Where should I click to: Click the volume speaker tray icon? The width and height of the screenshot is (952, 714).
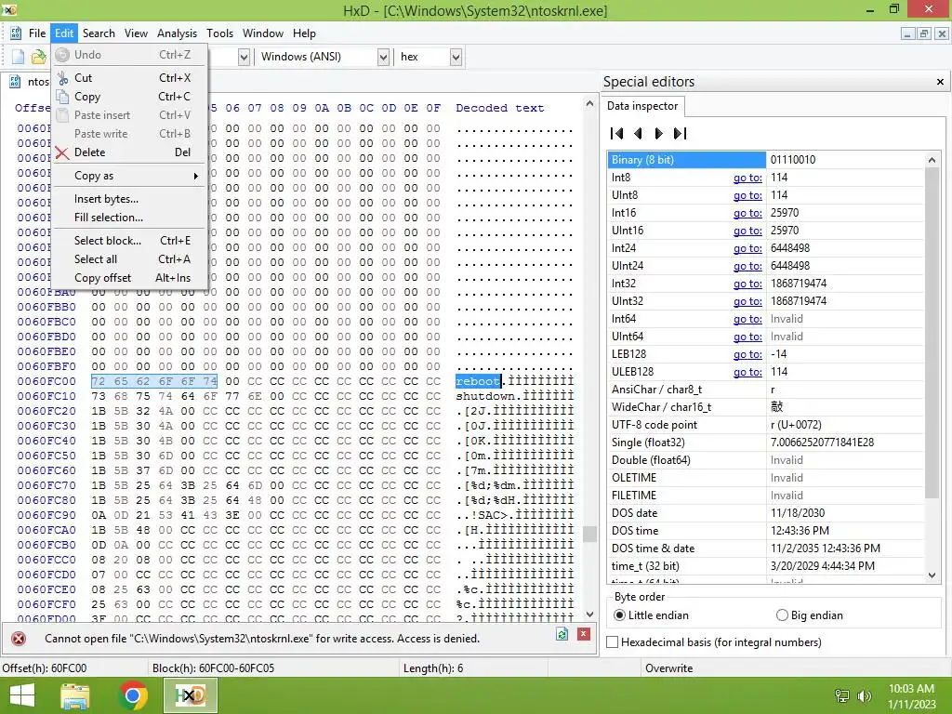pyautogui.click(x=864, y=696)
